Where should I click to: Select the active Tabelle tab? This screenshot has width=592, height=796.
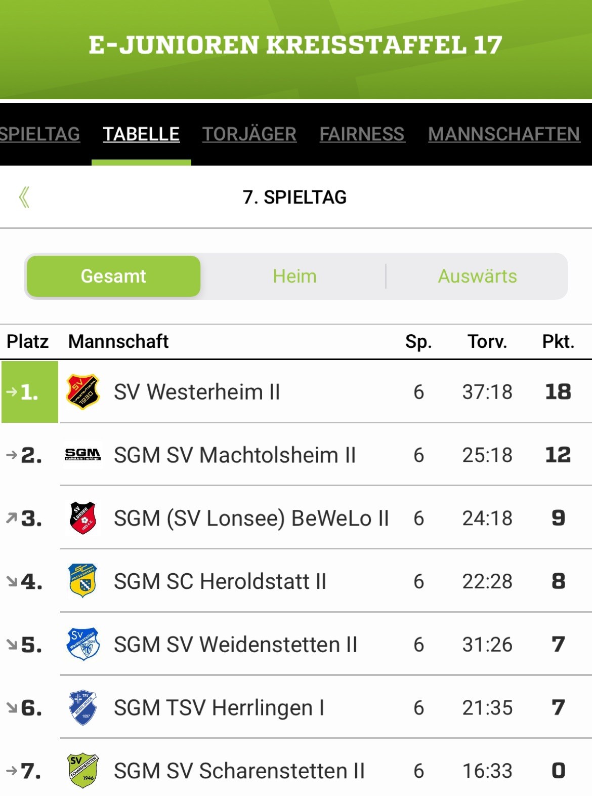[x=141, y=134]
